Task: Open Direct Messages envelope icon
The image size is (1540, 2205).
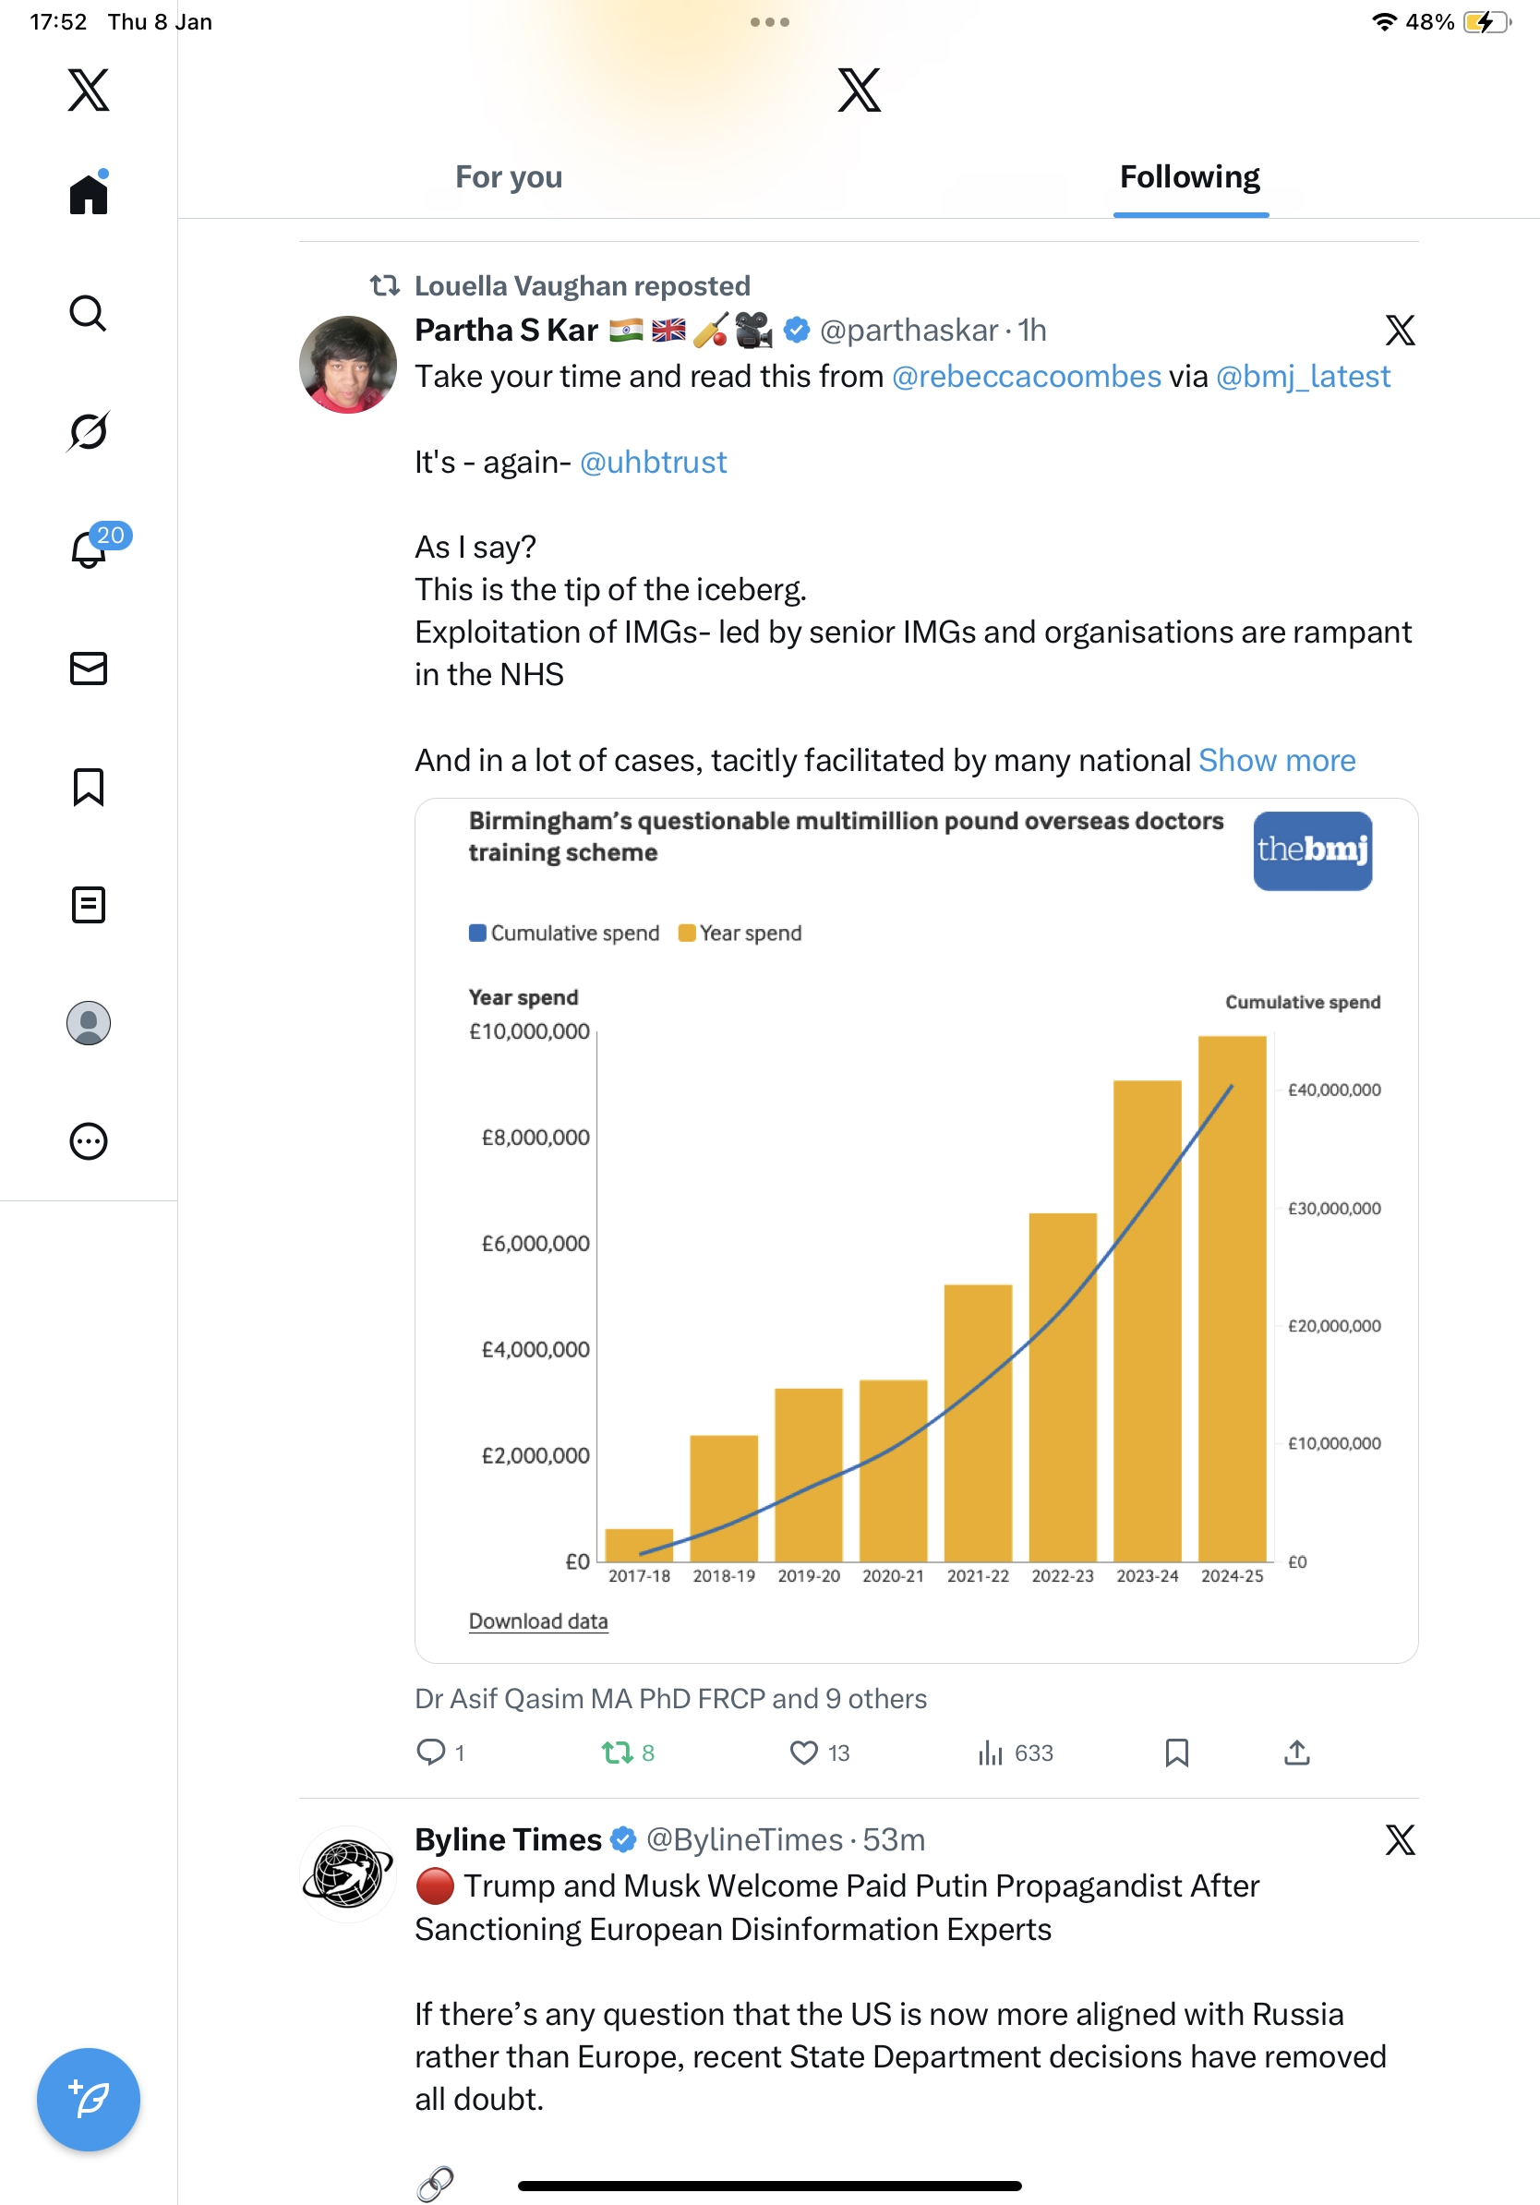Action: tap(89, 669)
